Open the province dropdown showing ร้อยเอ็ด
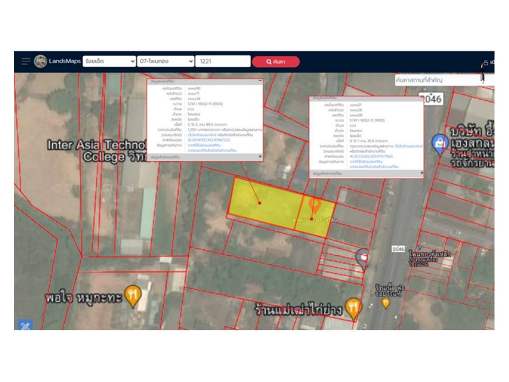 110,62
